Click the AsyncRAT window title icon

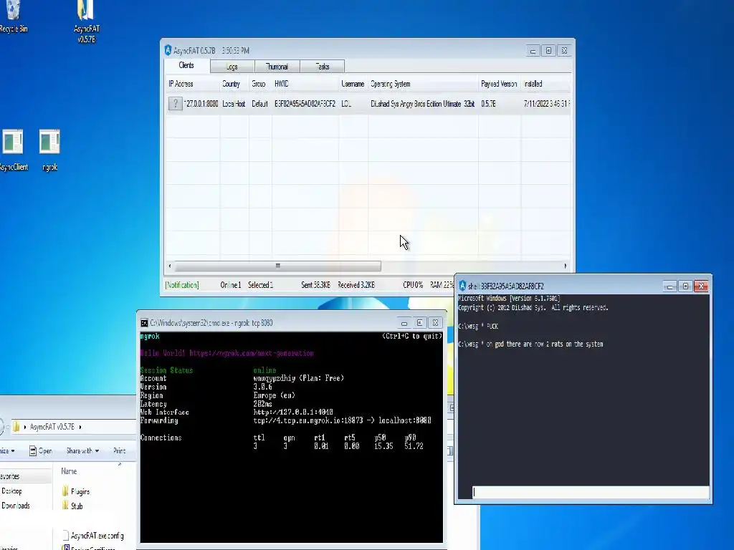pyautogui.click(x=168, y=50)
